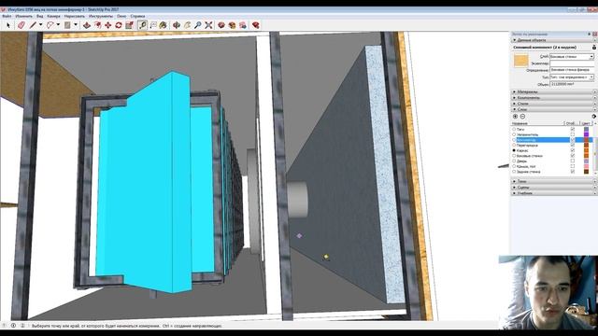Choose the Zoom magnifier tool
Screen dimensions: 598x336
(x=197, y=25)
